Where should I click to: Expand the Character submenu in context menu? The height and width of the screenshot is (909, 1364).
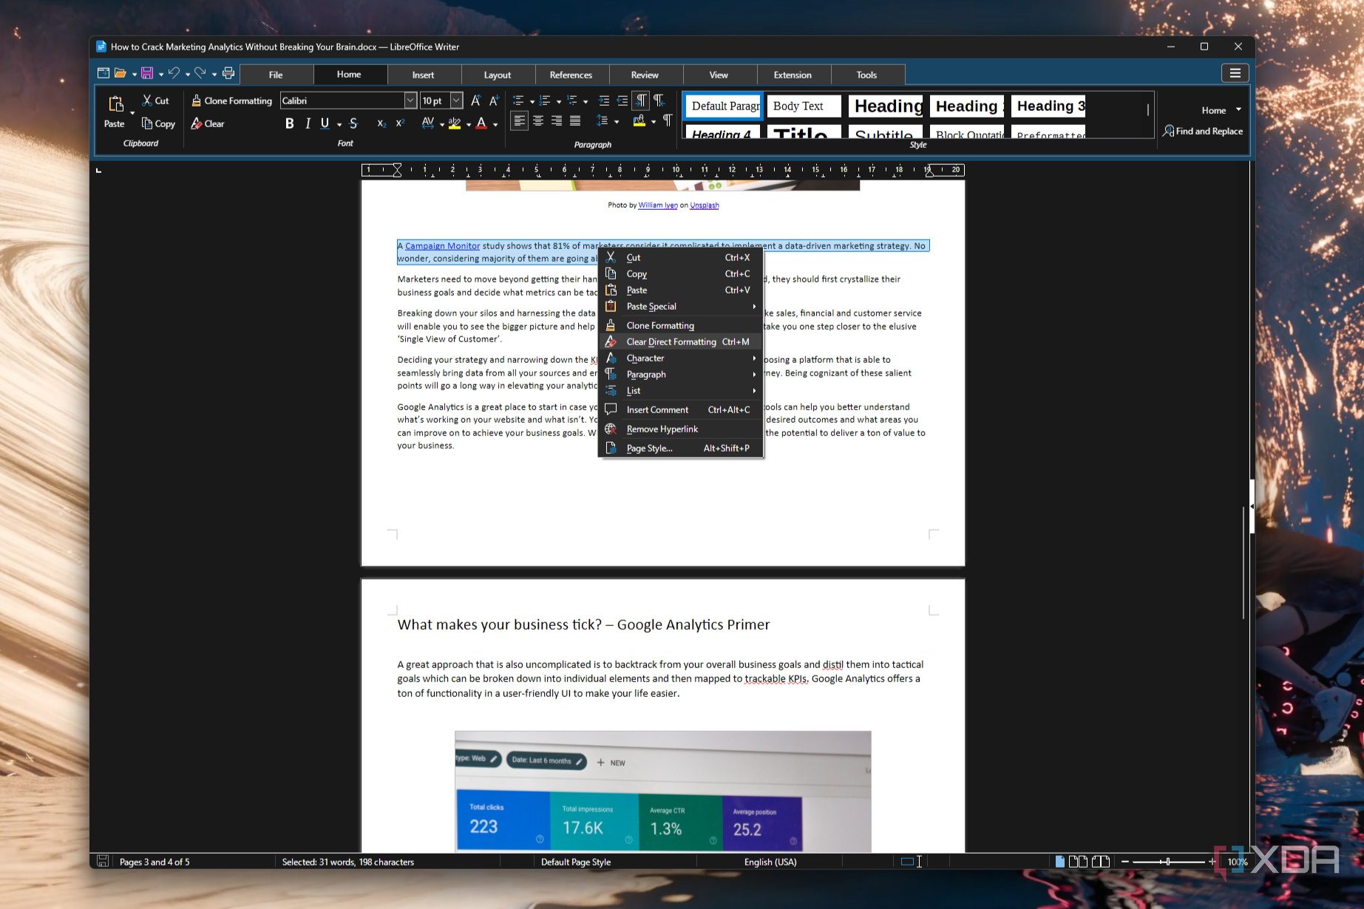[x=681, y=358]
